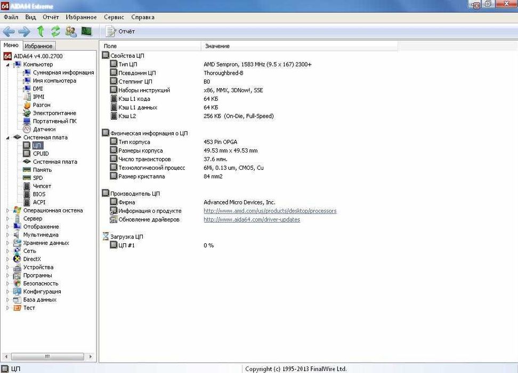Click the Поле column header

[150, 46]
